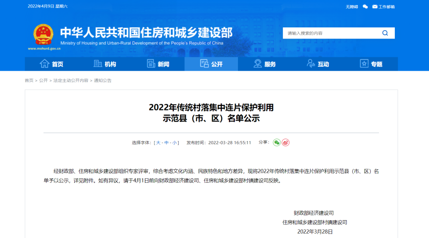This screenshot has width=429, height=238.
Task: Click the house icon beside 首页
Action: [x=44, y=64]
